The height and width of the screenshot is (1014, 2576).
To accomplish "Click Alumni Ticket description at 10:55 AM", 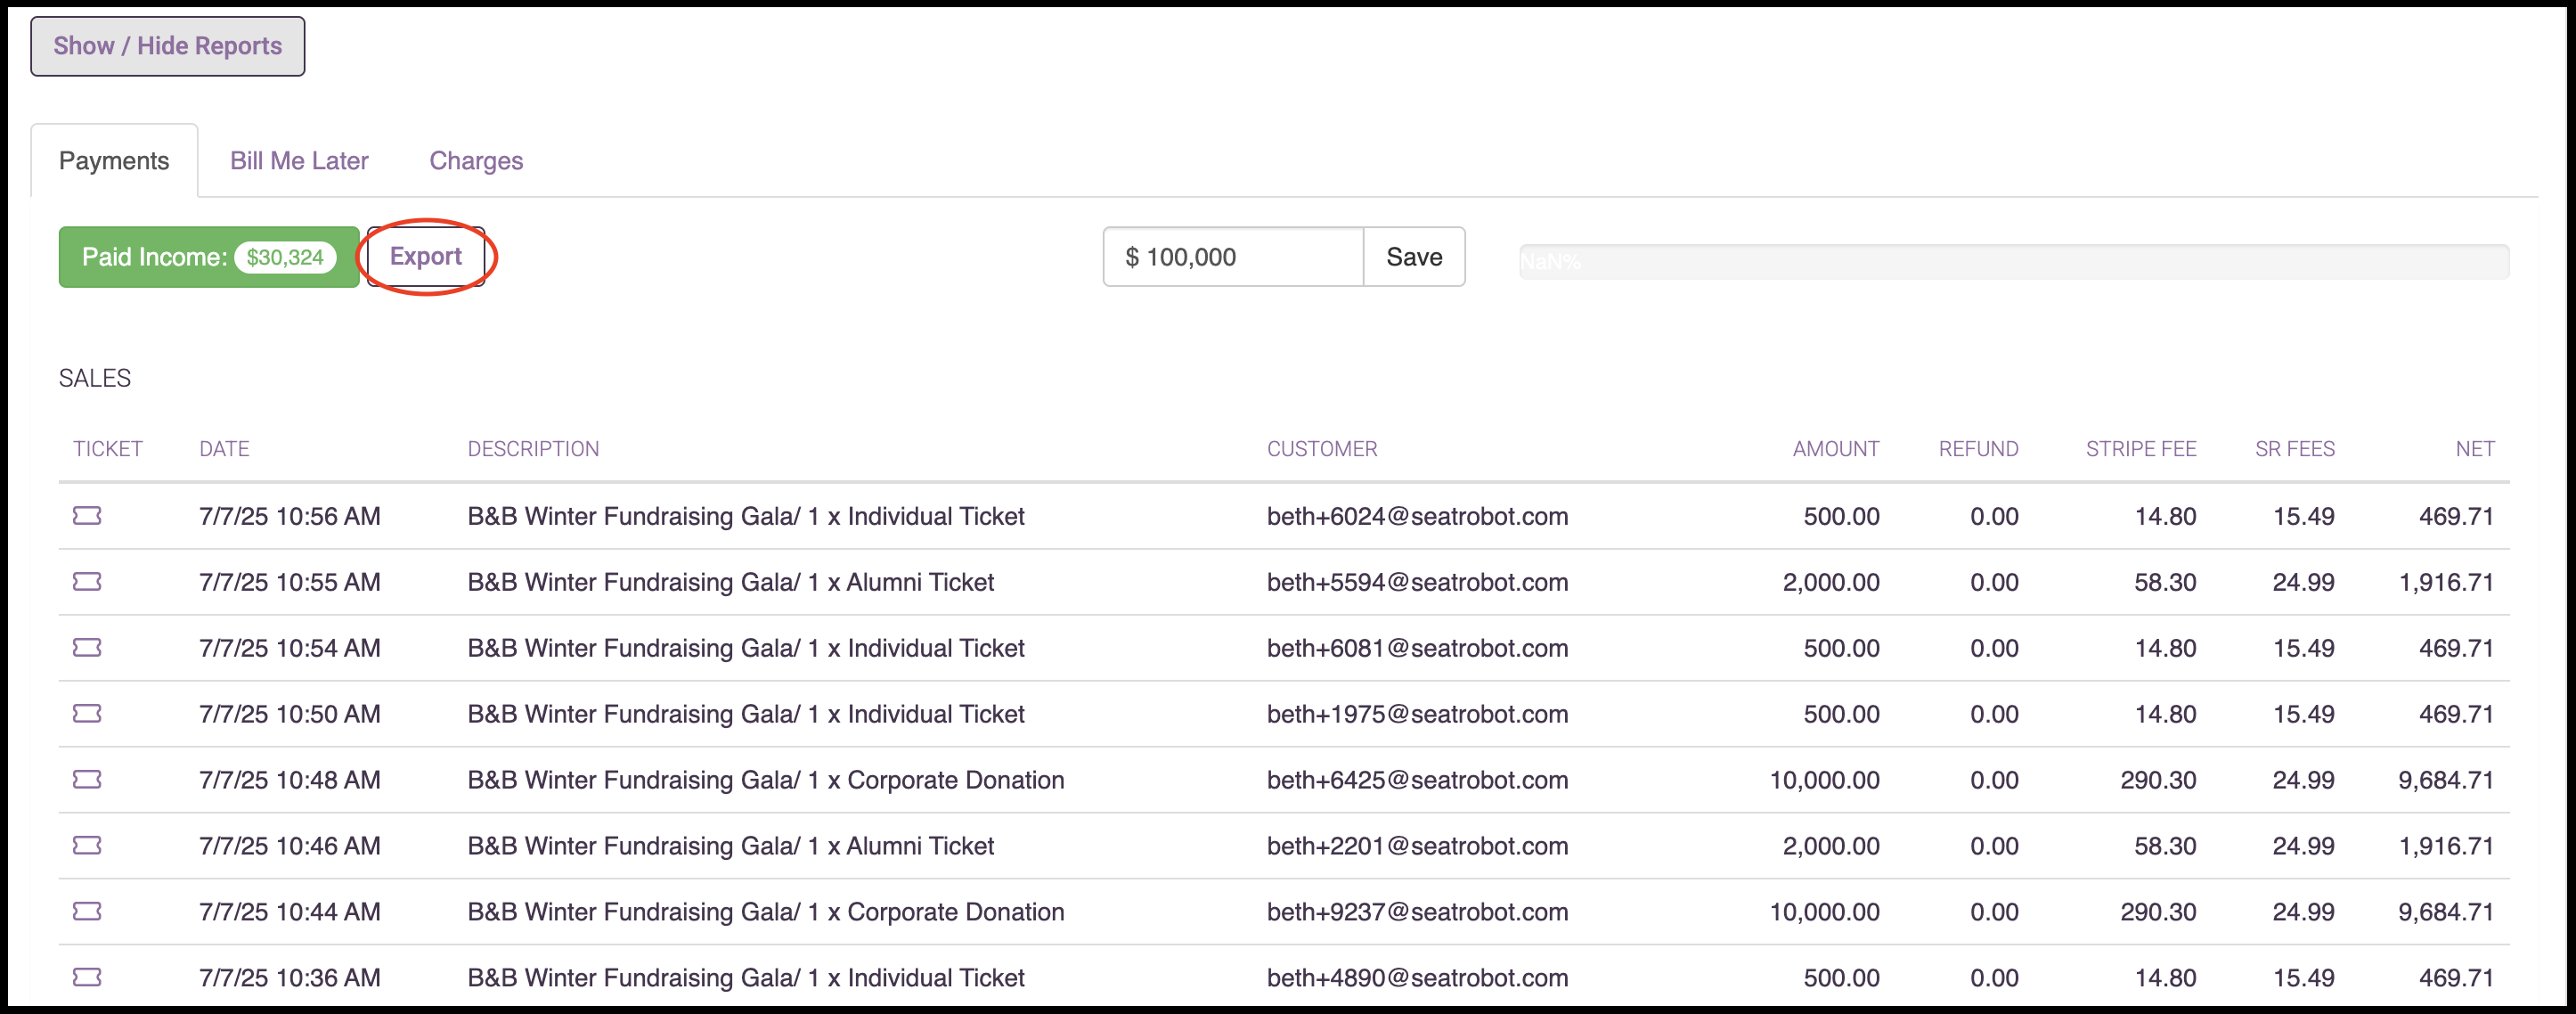I will pos(731,582).
